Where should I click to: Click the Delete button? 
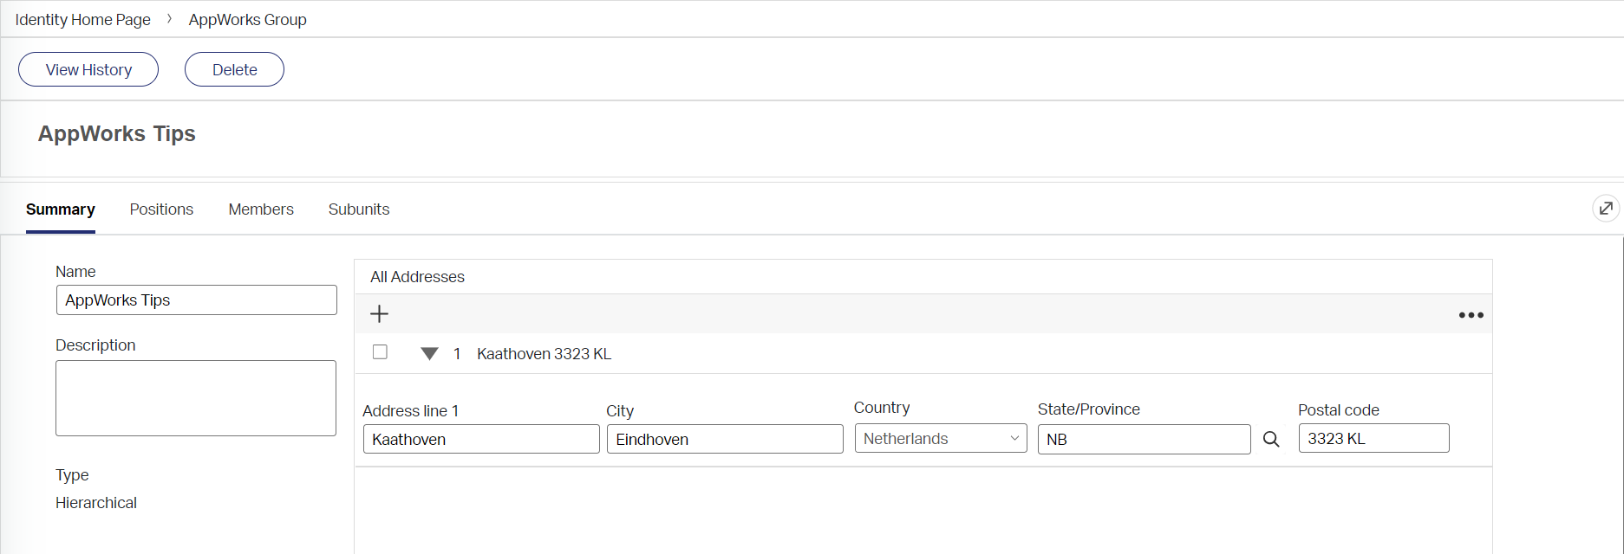[234, 69]
